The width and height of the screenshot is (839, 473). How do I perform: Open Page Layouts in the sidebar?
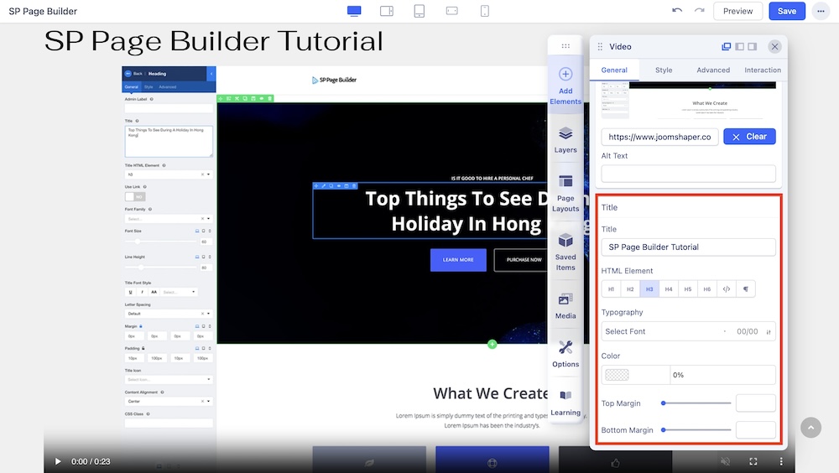[565, 193]
